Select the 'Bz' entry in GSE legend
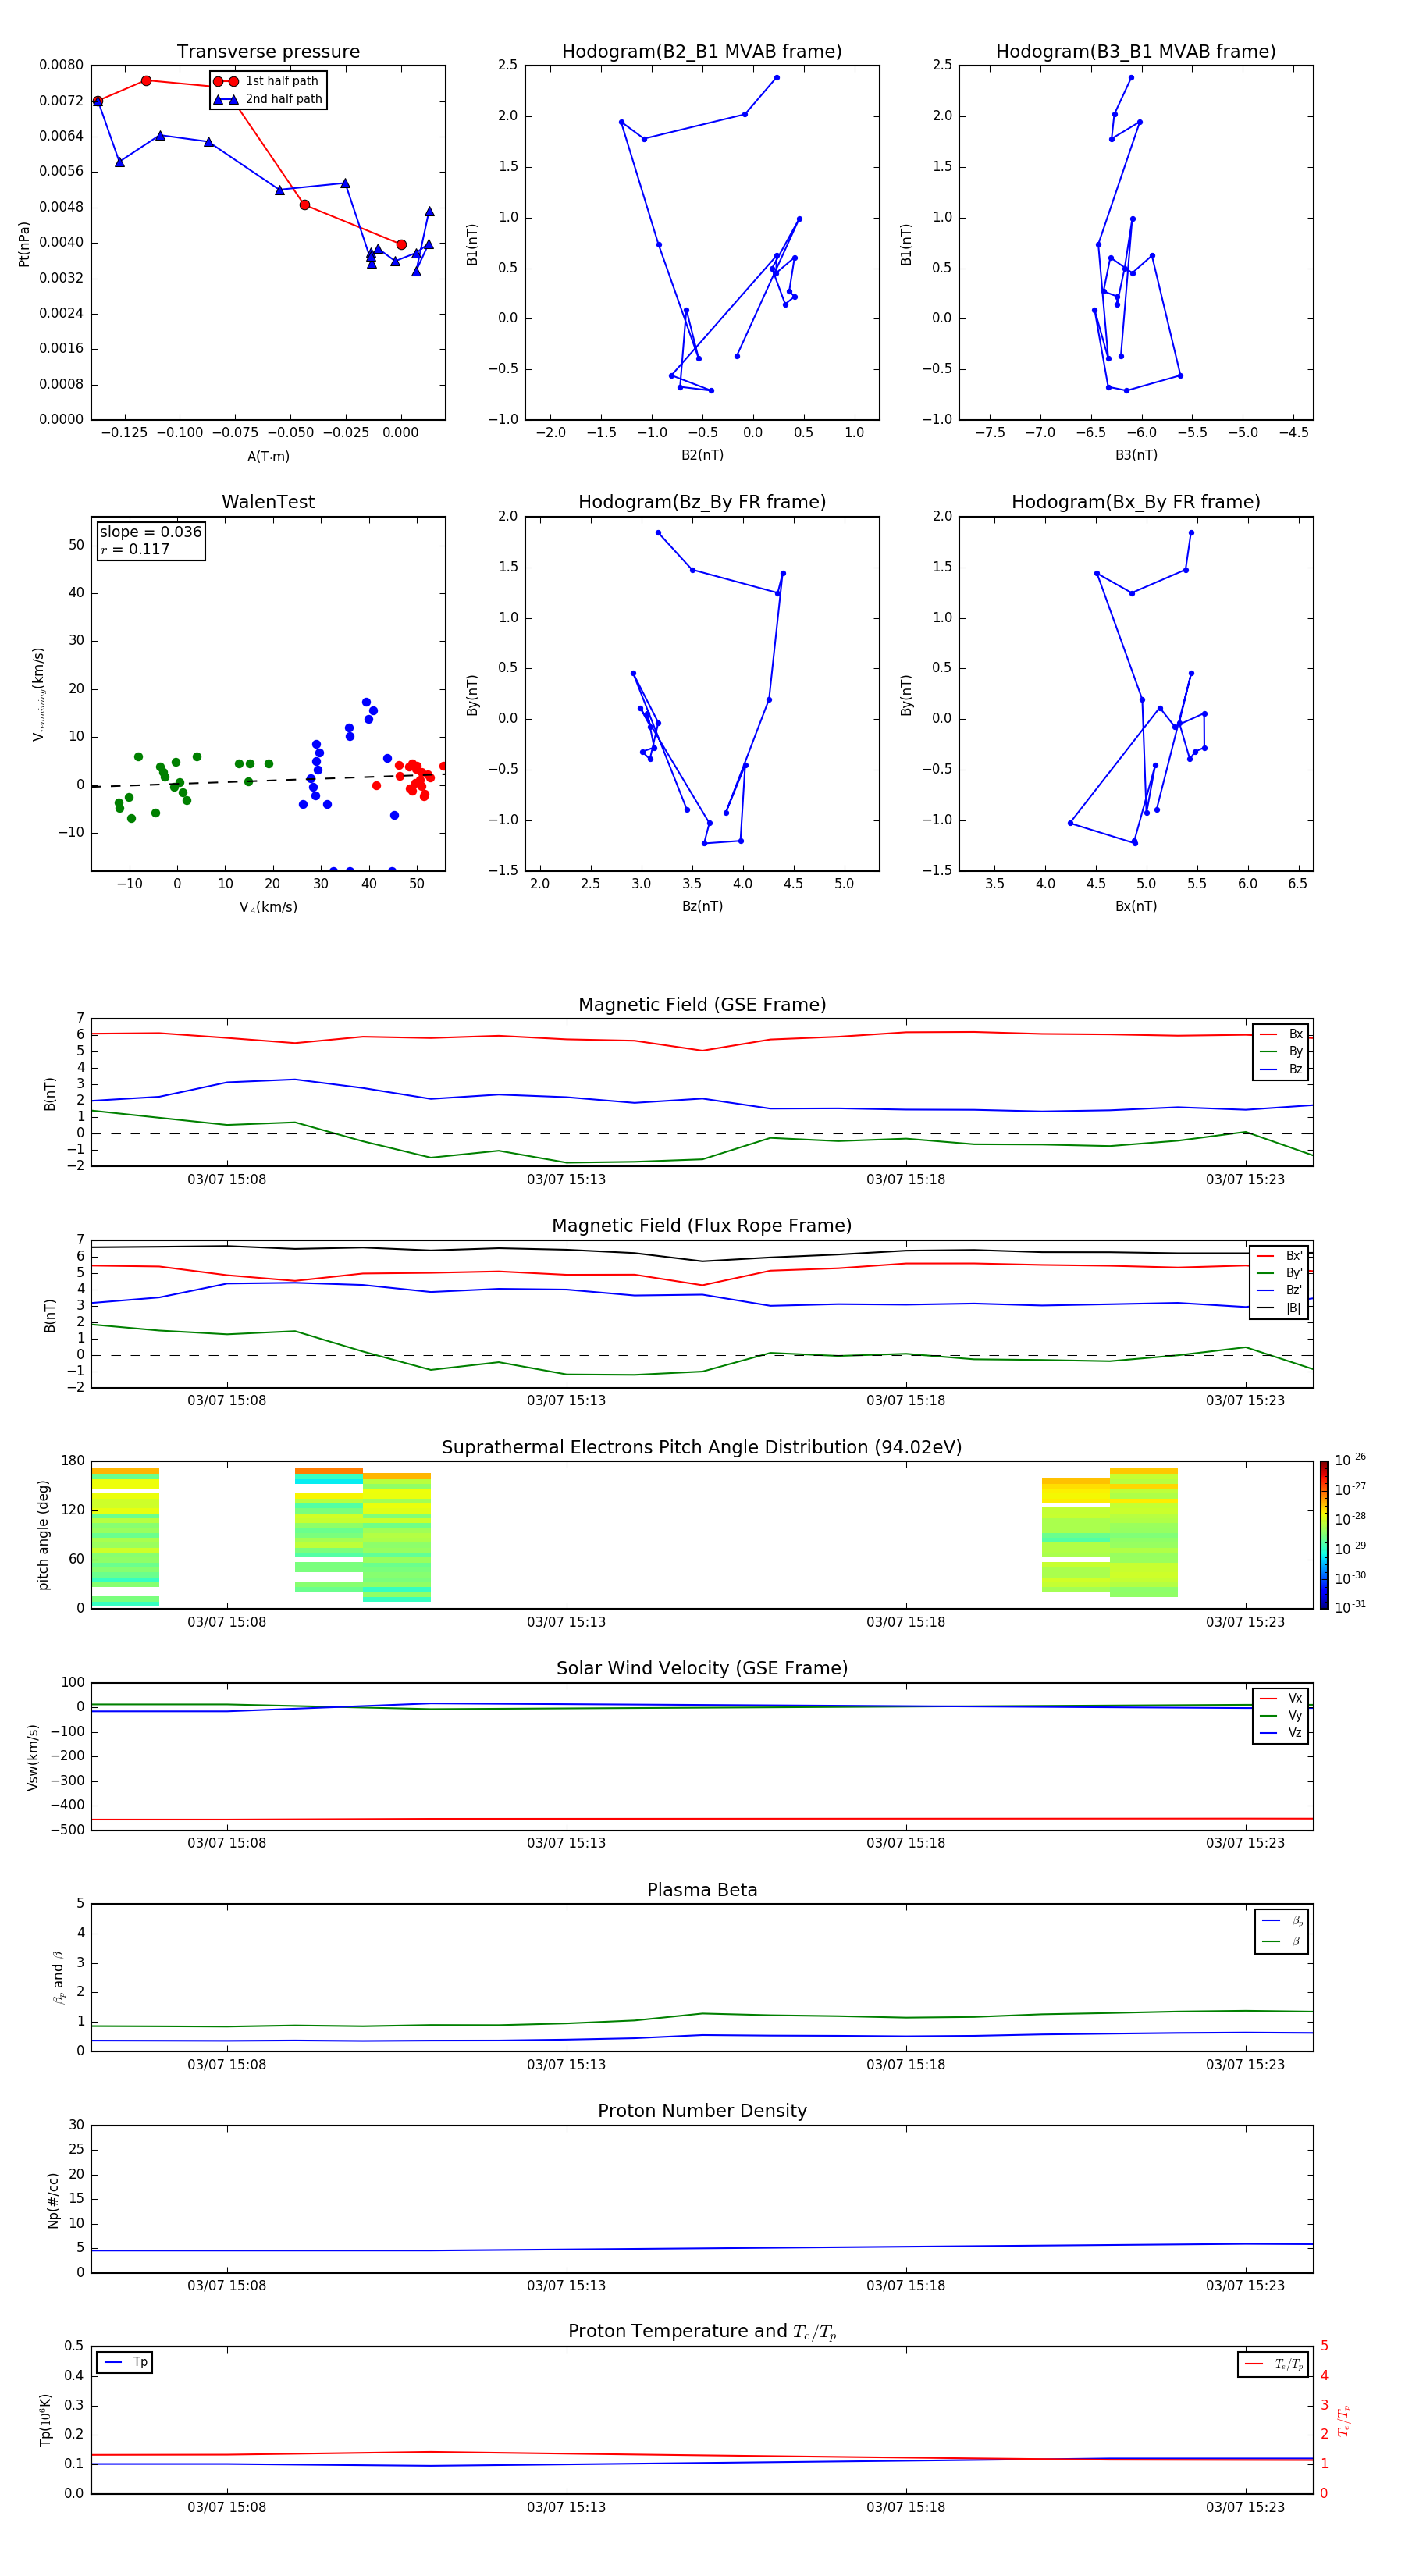 [x=1281, y=1069]
